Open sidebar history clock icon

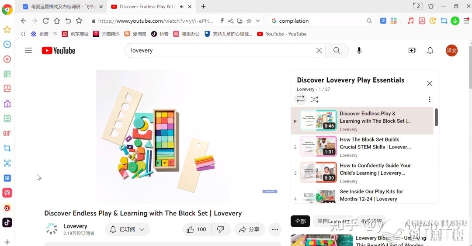pyautogui.click(x=7, y=44)
